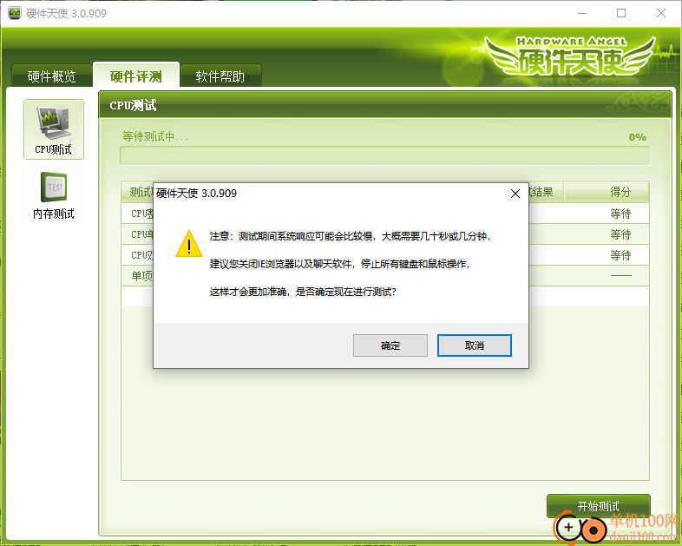Open the 内存测试 sidebar icon
Screen dimensions: 682x546
54,196
